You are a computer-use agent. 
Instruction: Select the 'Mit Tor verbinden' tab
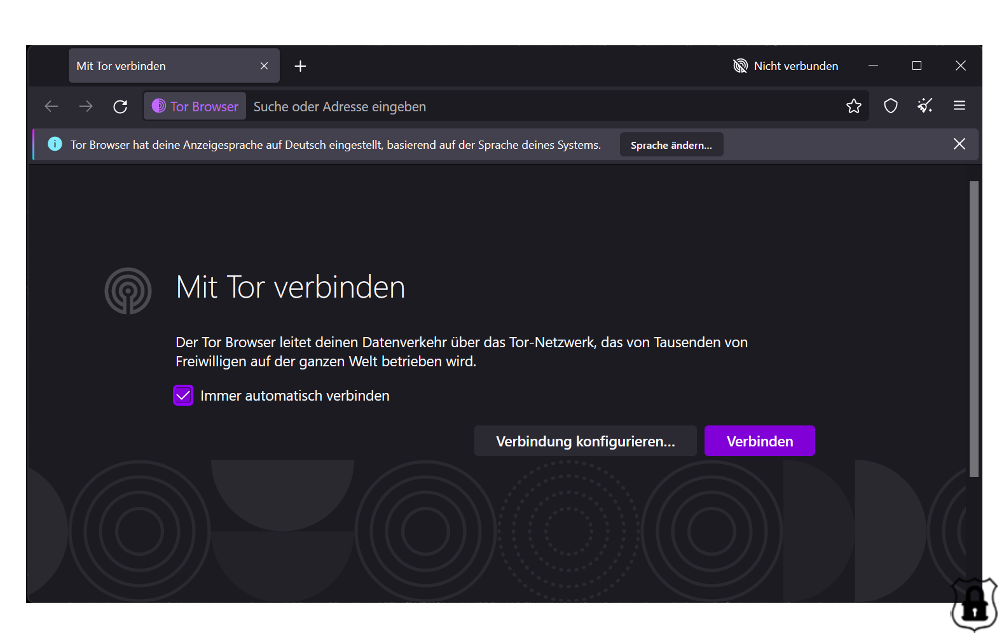[174, 66]
